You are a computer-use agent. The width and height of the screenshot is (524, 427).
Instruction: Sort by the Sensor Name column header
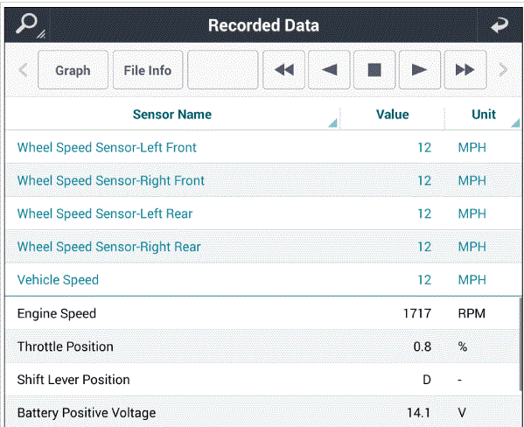172,115
